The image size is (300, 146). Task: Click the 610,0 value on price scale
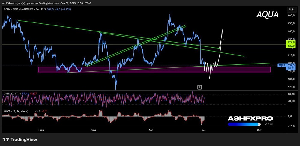292,55
